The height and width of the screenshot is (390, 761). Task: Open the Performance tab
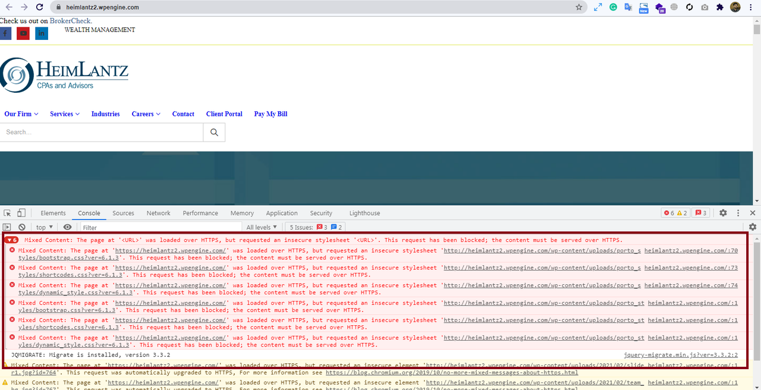(x=200, y=213)
